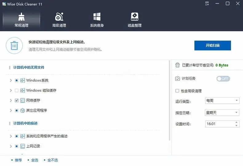Viewport: 243px width, 166px height.
Task: Click the saved-space trash icon
Action: click(x=177, y=65)
